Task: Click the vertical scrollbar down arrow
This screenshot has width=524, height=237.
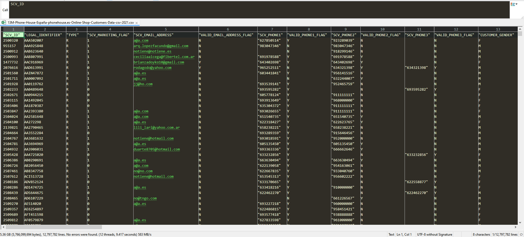Action: tap(520, 222)
